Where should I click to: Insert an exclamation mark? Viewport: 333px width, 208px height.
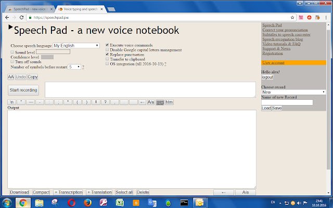(x=96, y=102)
